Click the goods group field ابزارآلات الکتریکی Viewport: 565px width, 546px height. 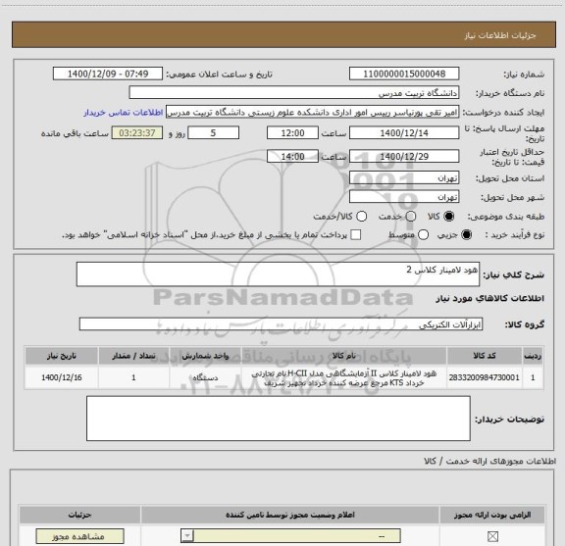point(281,323)
